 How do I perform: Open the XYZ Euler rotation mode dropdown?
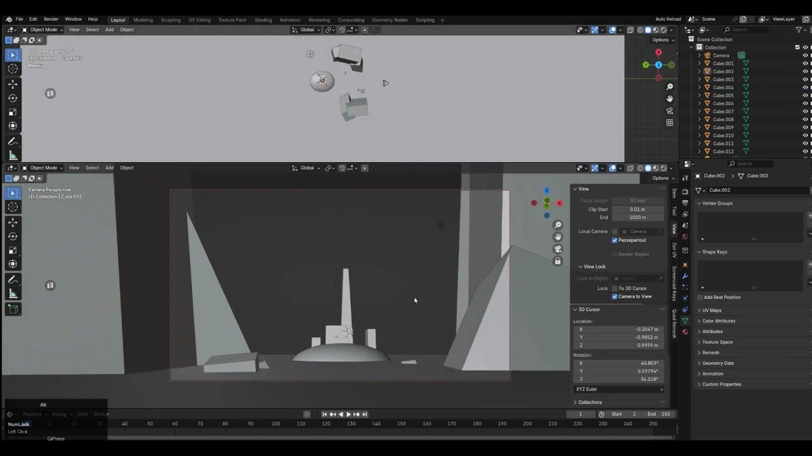[x=619, y=389]
